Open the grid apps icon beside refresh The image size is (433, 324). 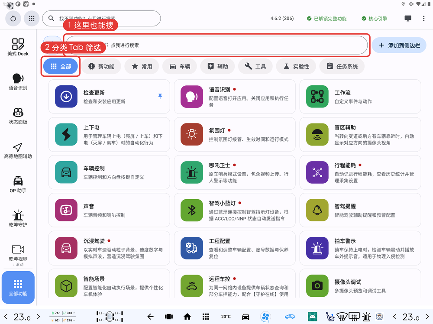tap(32, 19)
